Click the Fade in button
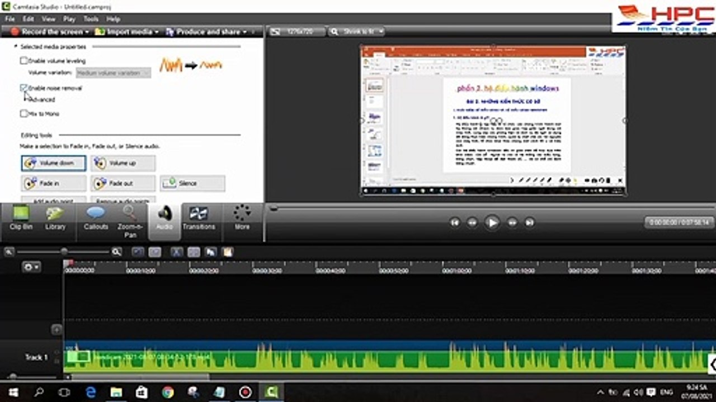This screenshot has width=716, height=402. 54,183
